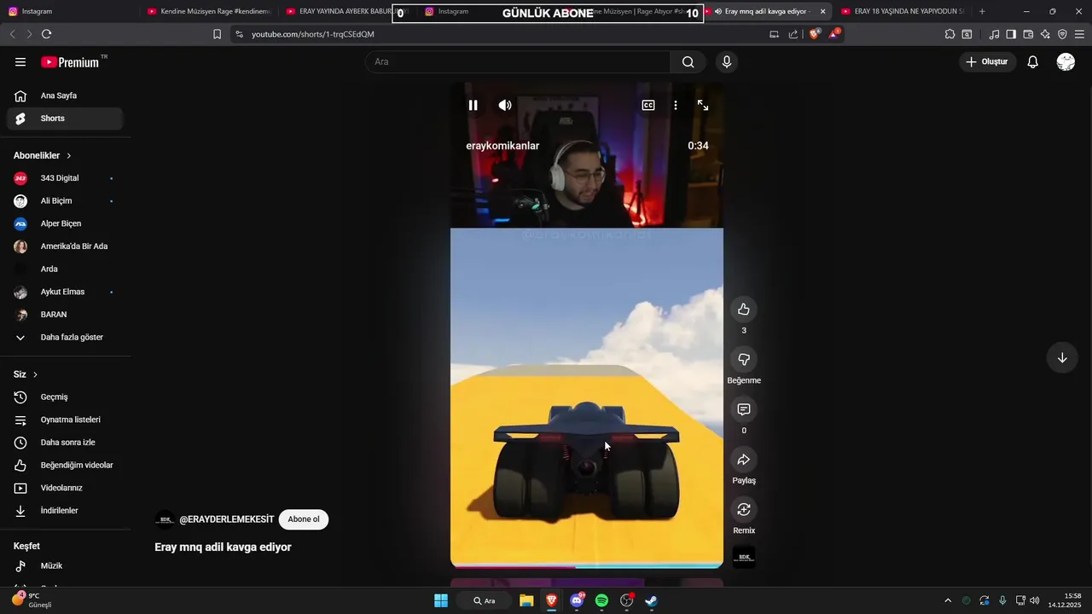Open the Short's sound source thumbnail

click(x=744, y=557)
